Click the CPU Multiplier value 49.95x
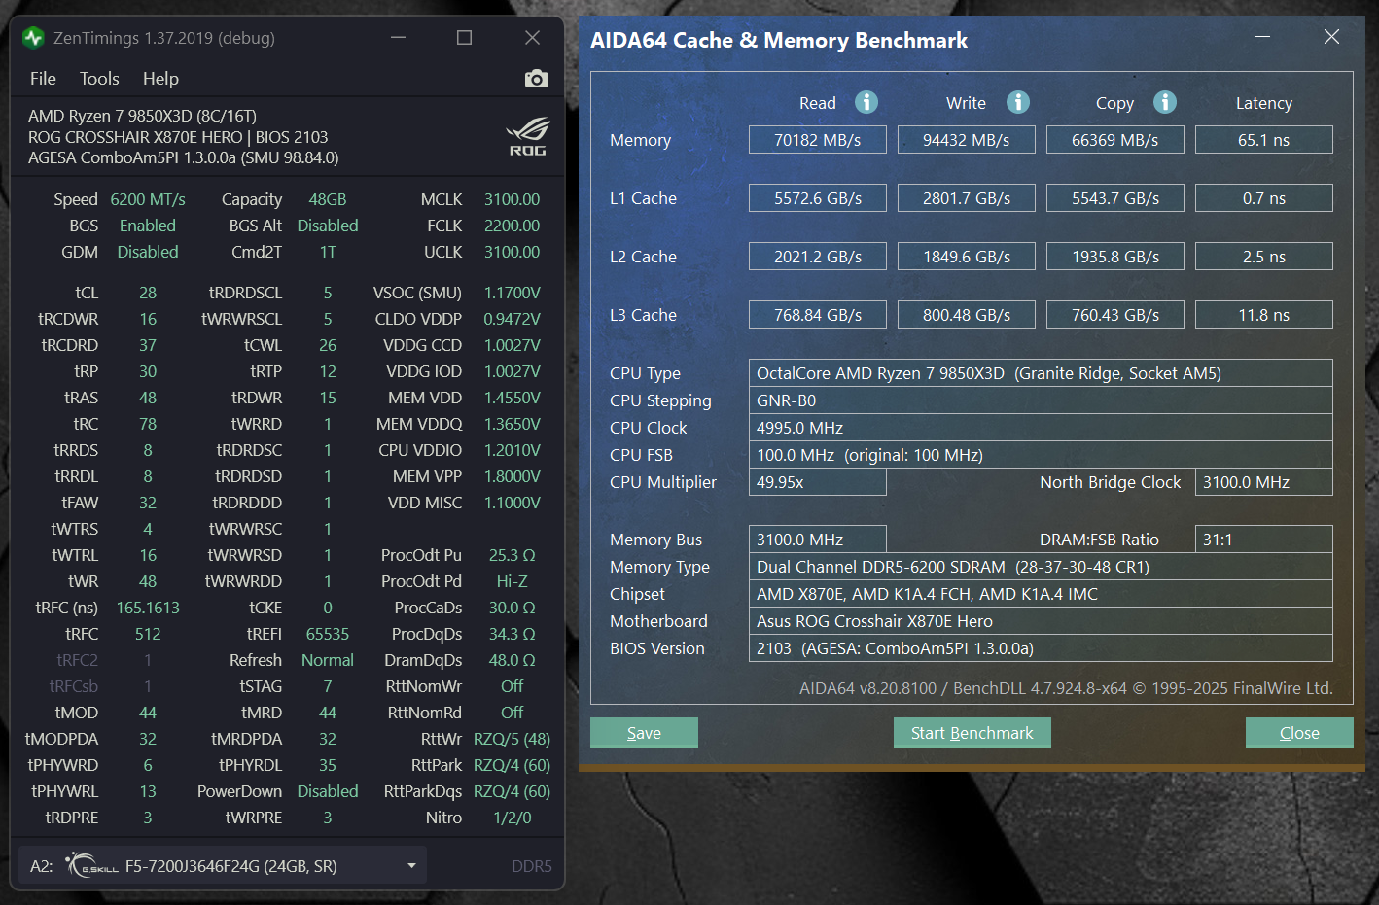This screenshot has width=1379, height=905. (818, 482)
